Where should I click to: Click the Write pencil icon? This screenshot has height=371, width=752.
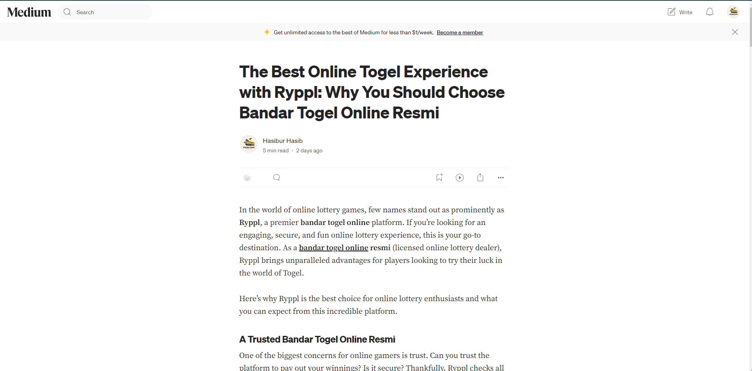671,12
